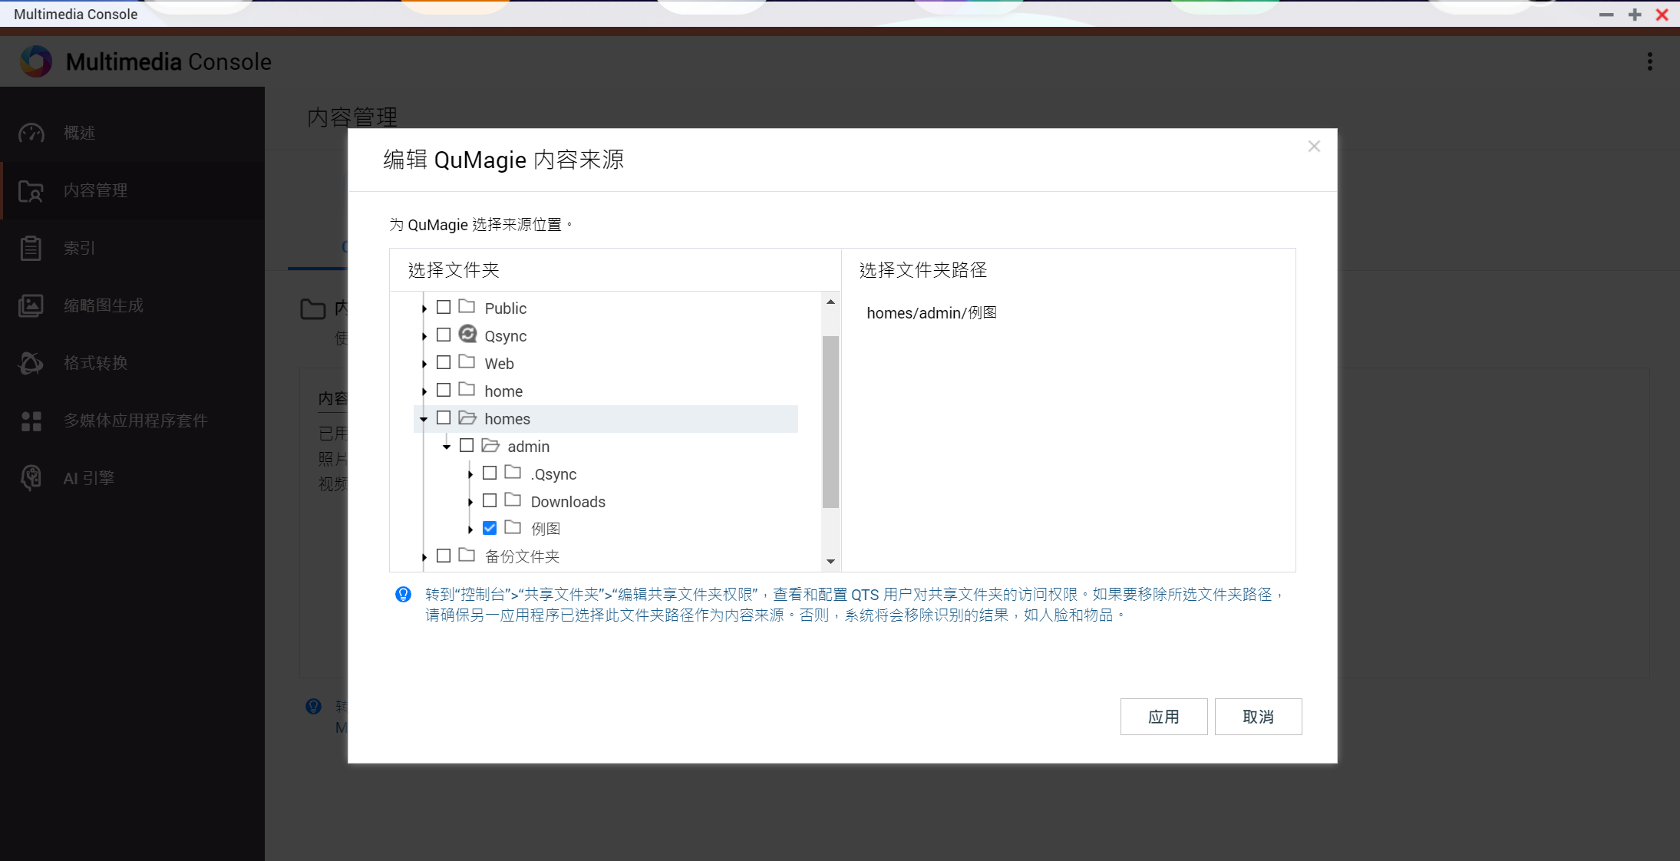Viewport: 1680px width, 861px height.
Task: Click the 格式转换 conversion icon
Action: point(31,363)
